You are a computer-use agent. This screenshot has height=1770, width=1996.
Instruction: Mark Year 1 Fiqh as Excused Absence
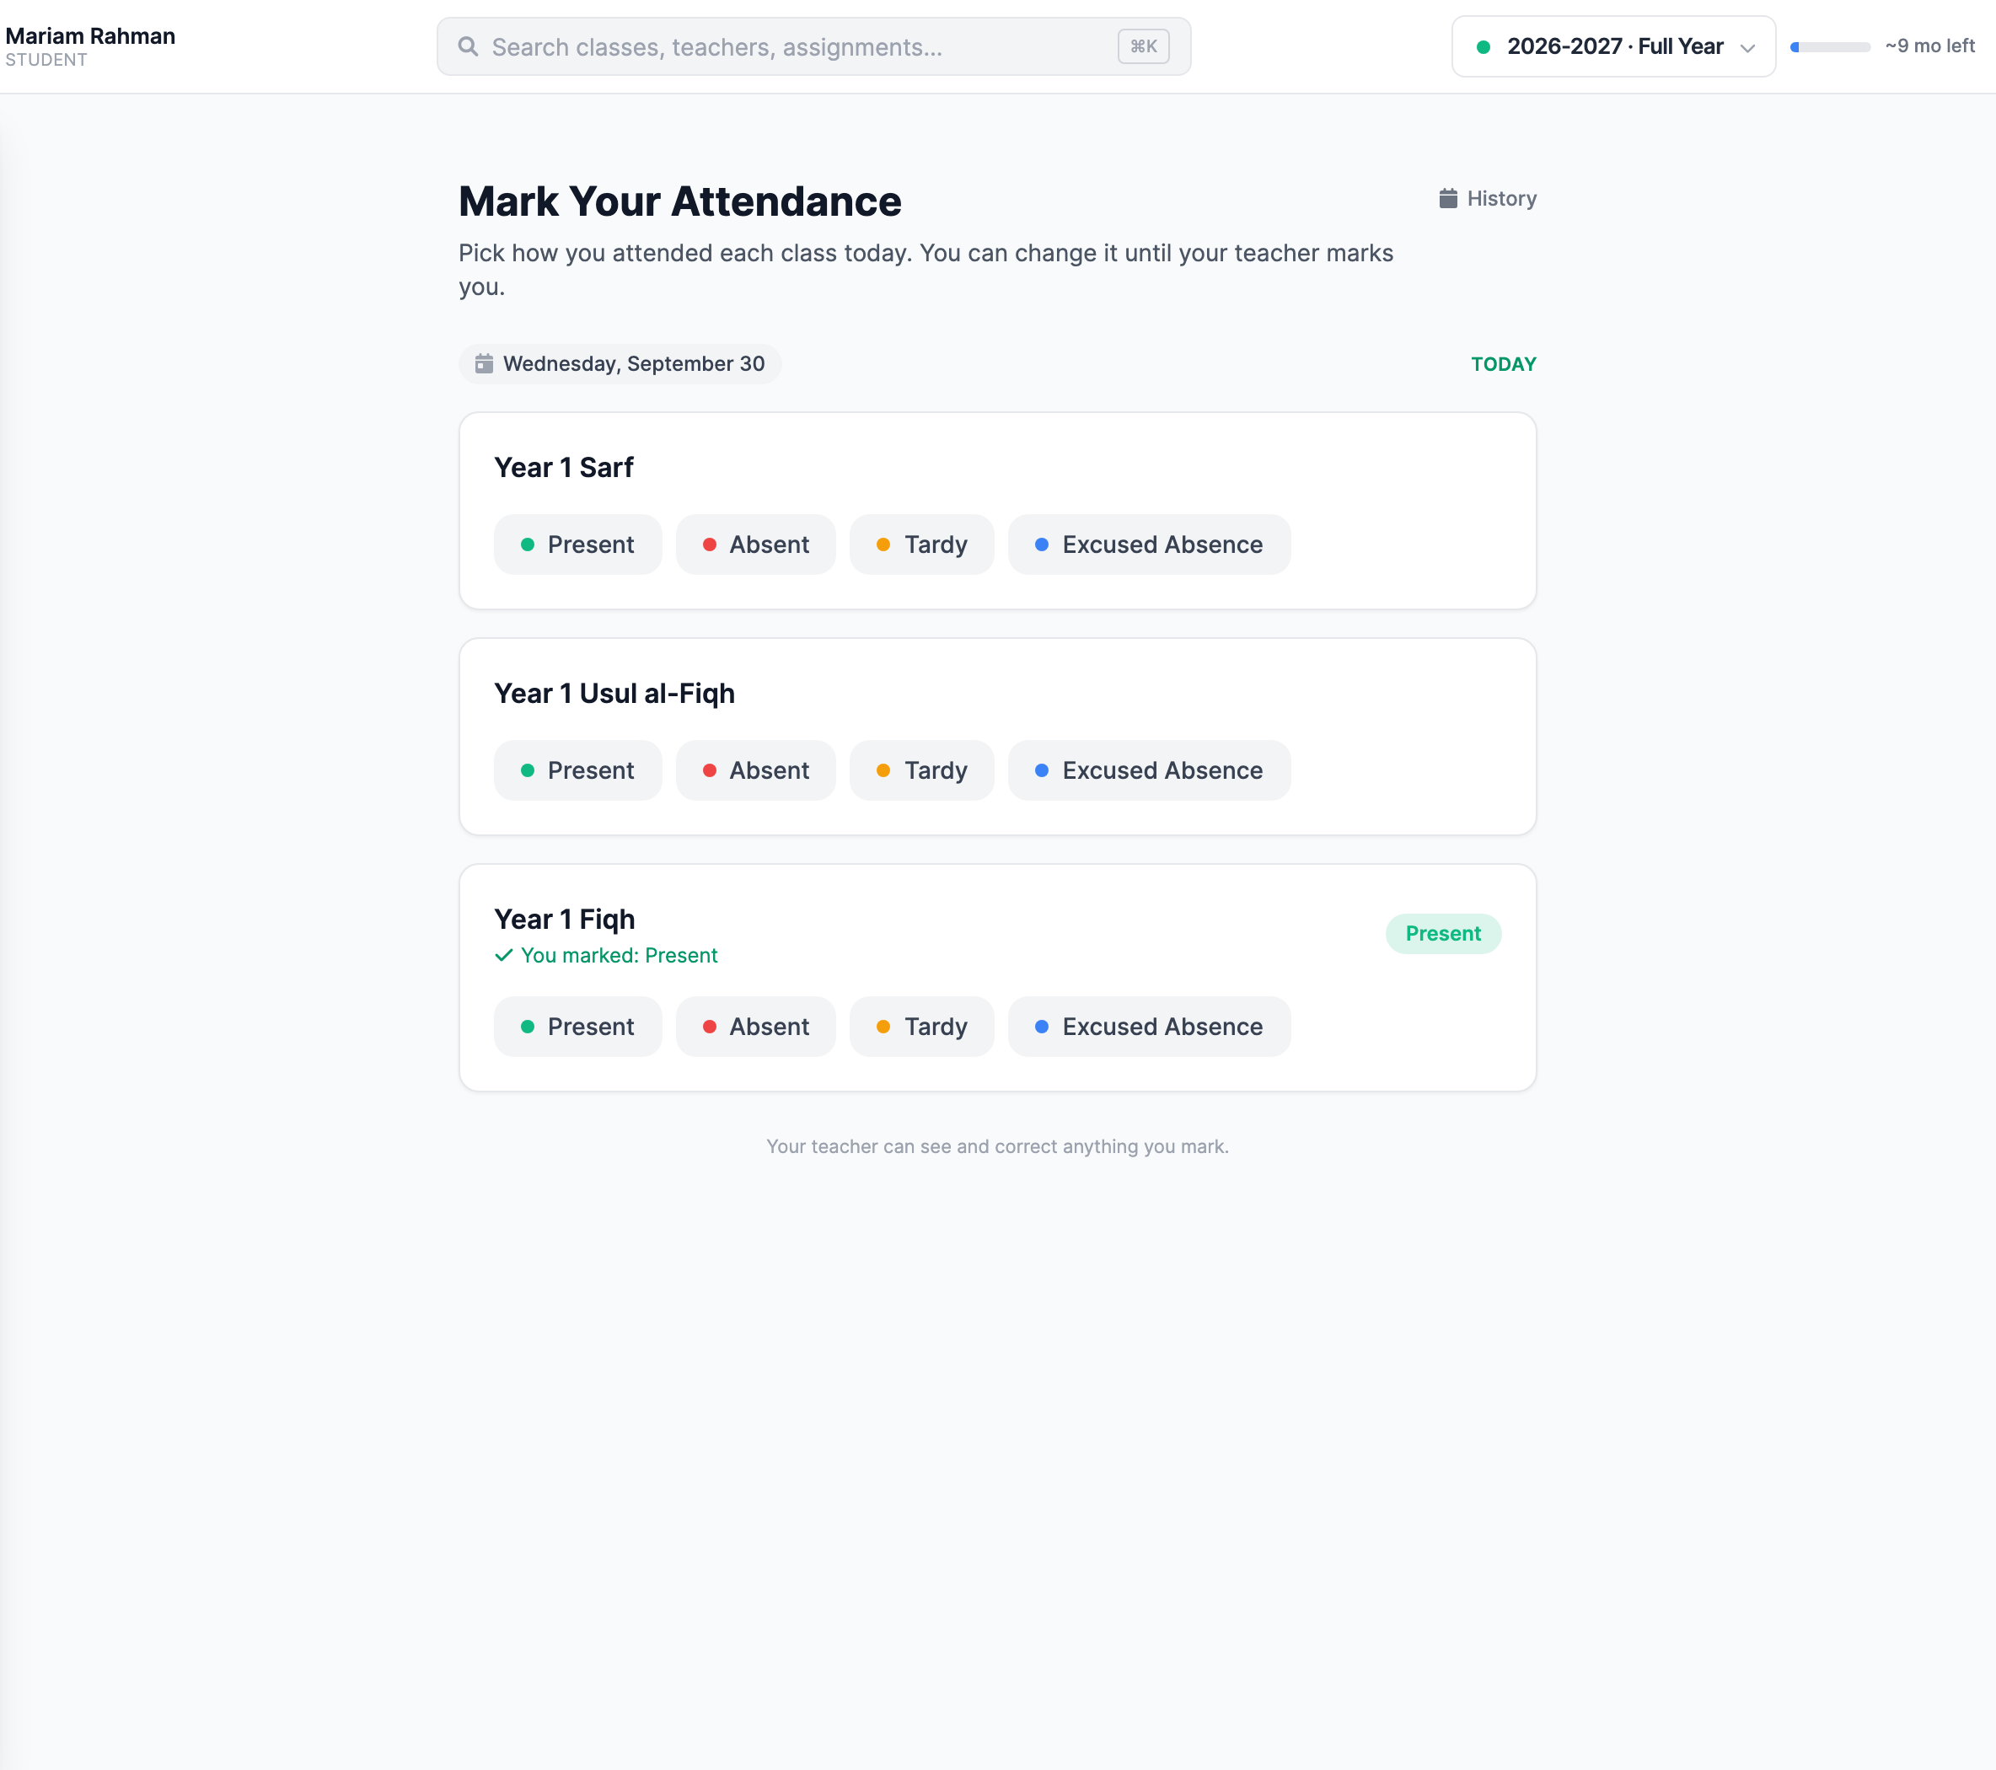click(1150, 1027)
